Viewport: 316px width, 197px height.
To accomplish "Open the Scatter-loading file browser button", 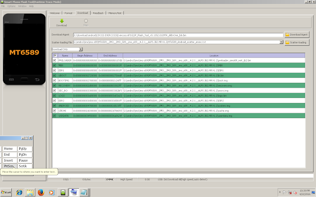I will pos(297,42).
